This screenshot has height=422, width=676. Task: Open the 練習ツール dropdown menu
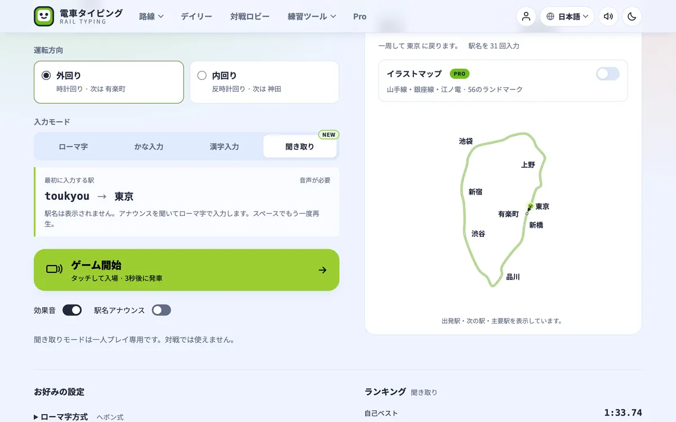[x=312, y=16]
